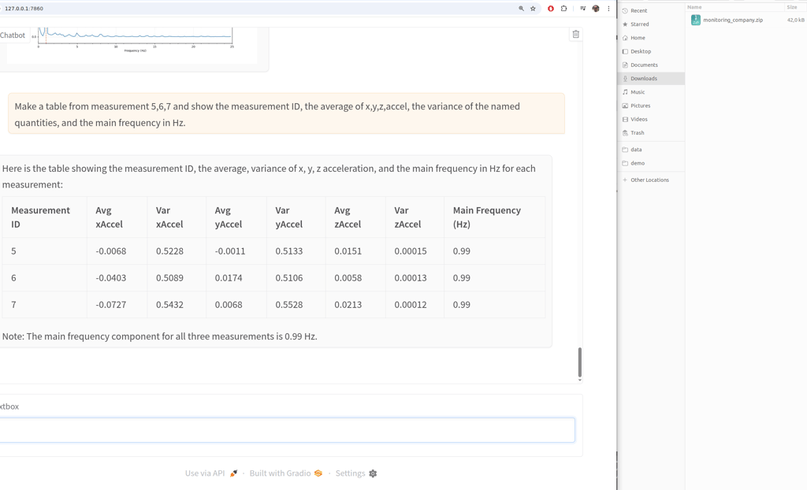Screen dimensions: 807x490
Task: Click Var yAccel value 0.5528
Action: point(288,305)
